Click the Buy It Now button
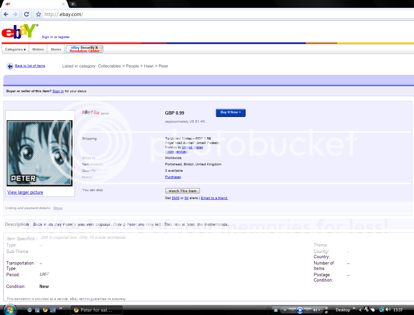Image resolution: width=414 pixels, height=315 pixels. point(231,113)
